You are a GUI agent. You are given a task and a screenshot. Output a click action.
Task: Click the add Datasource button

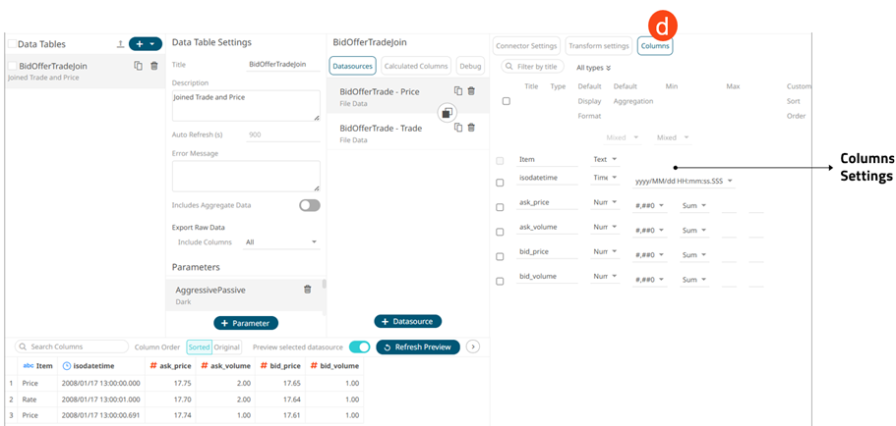coord(408,322)
